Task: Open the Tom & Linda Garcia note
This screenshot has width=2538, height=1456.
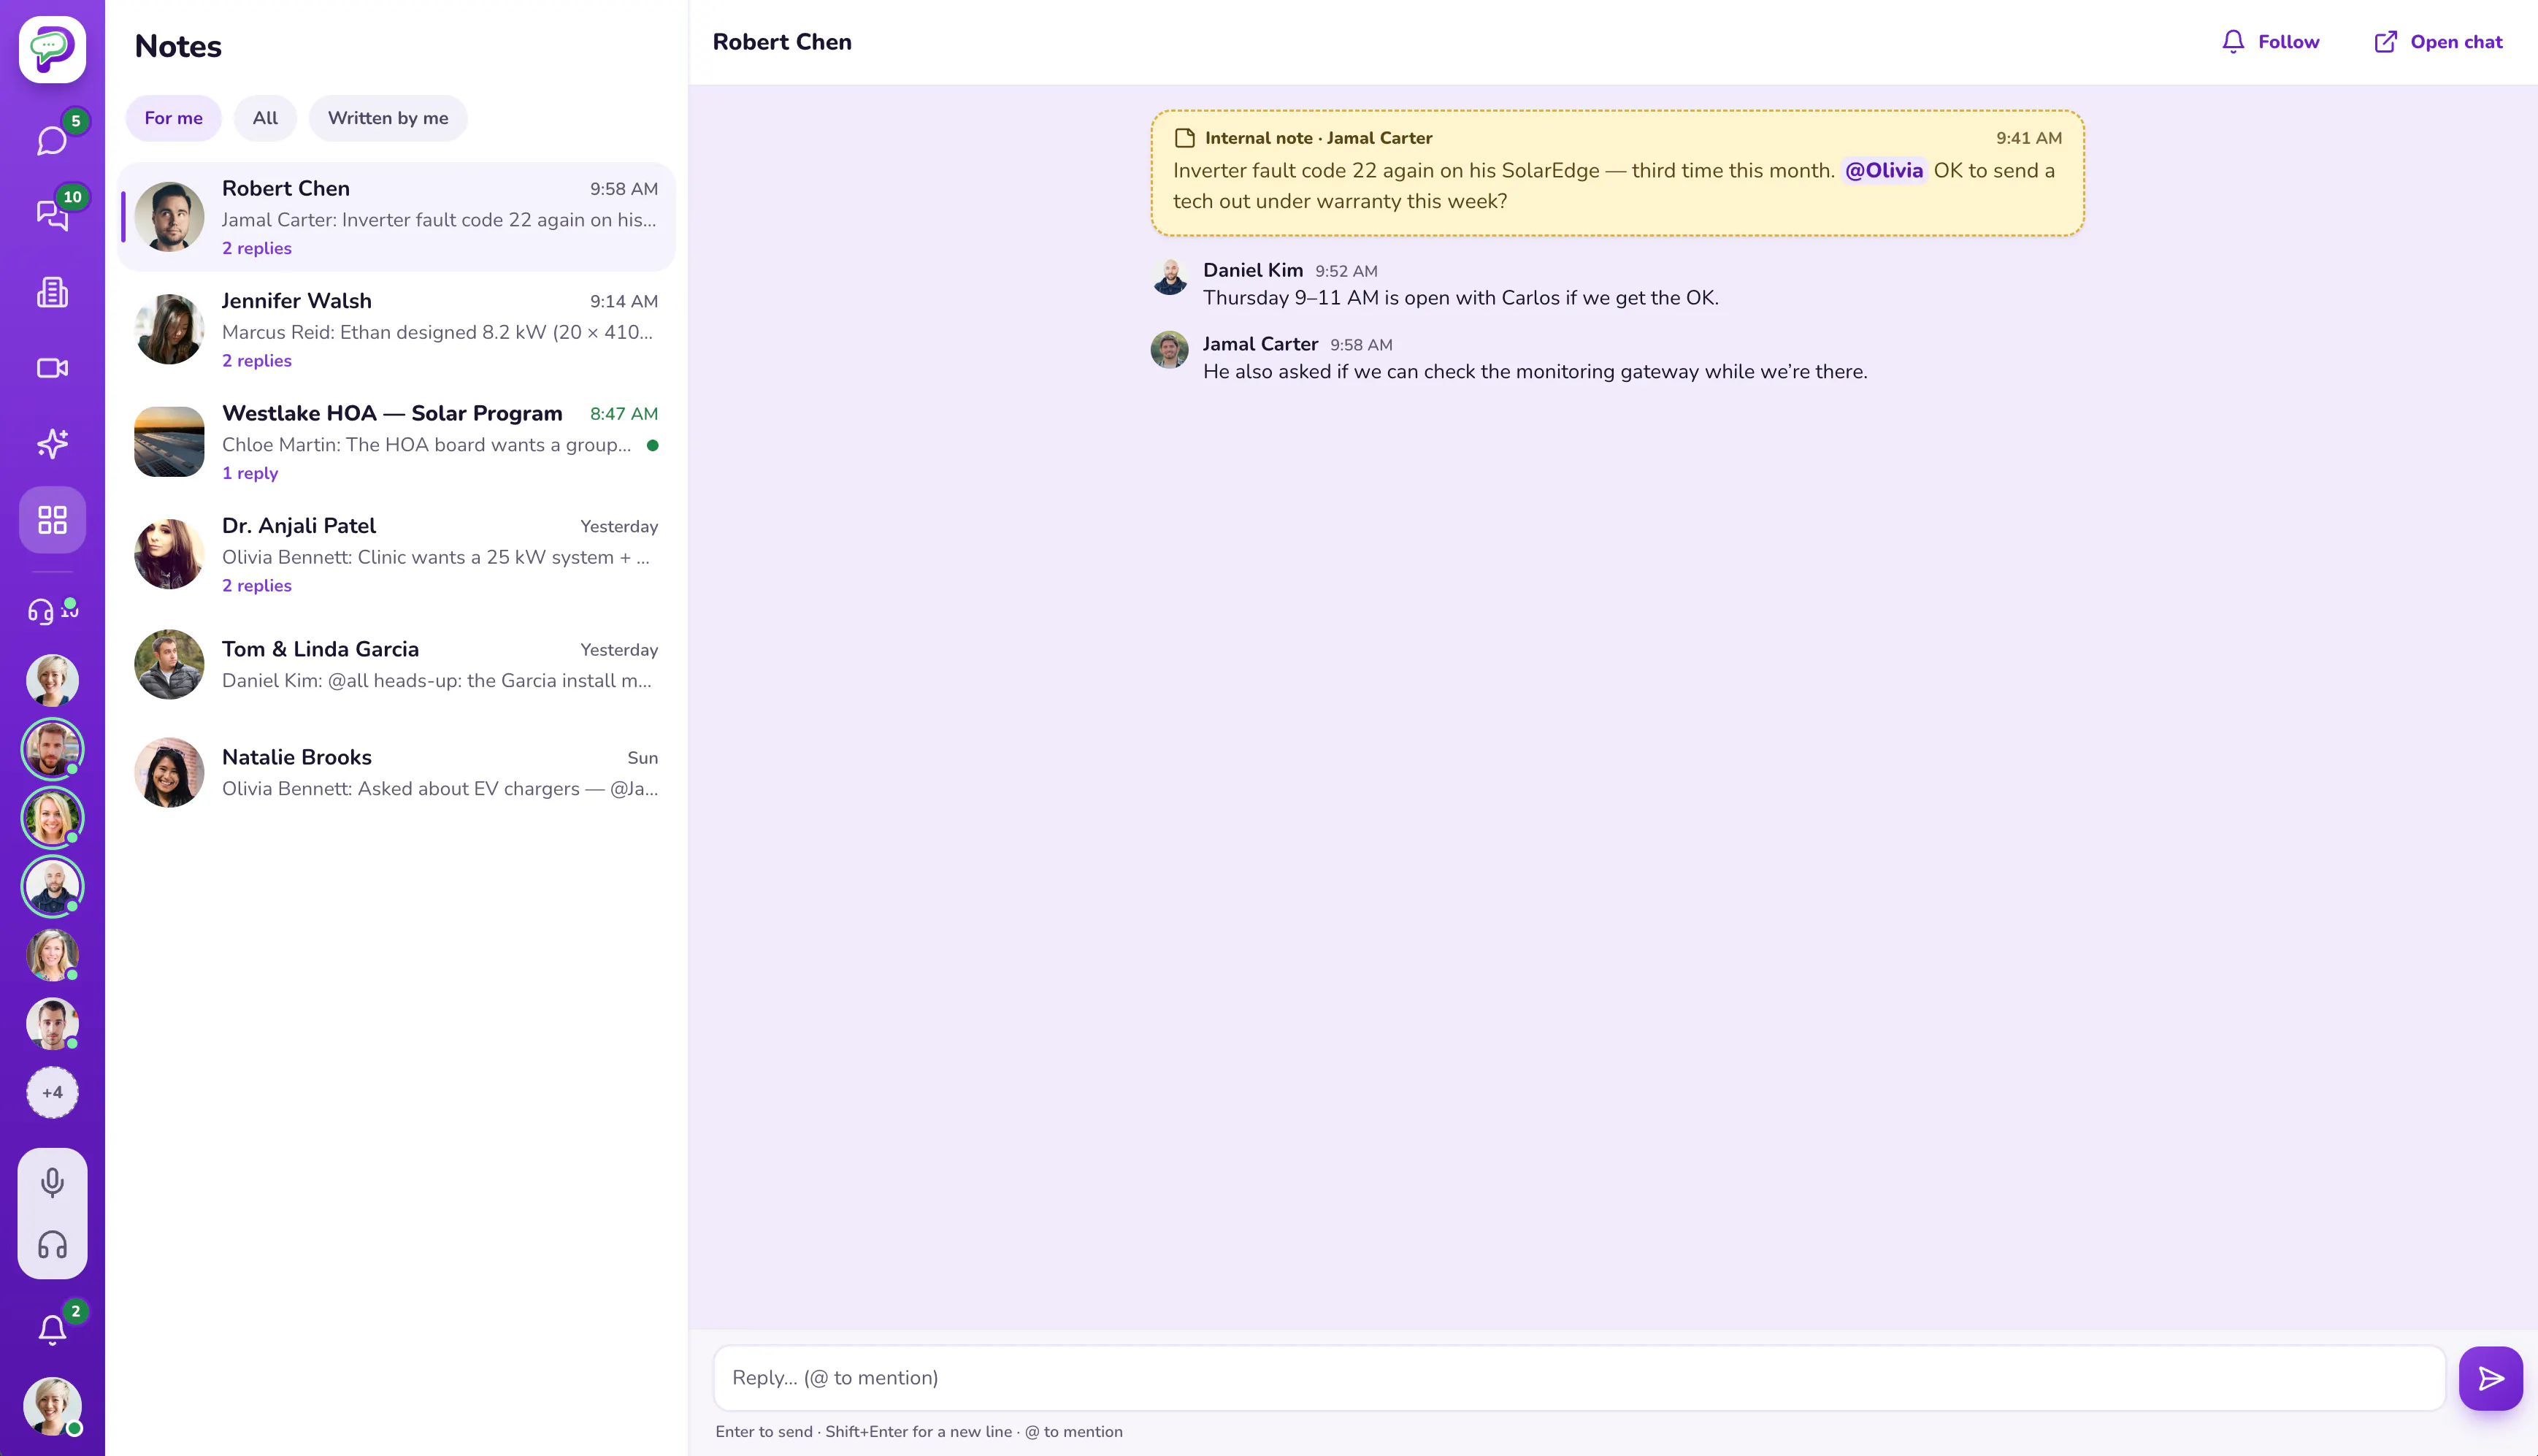Action: click(397, 664)
